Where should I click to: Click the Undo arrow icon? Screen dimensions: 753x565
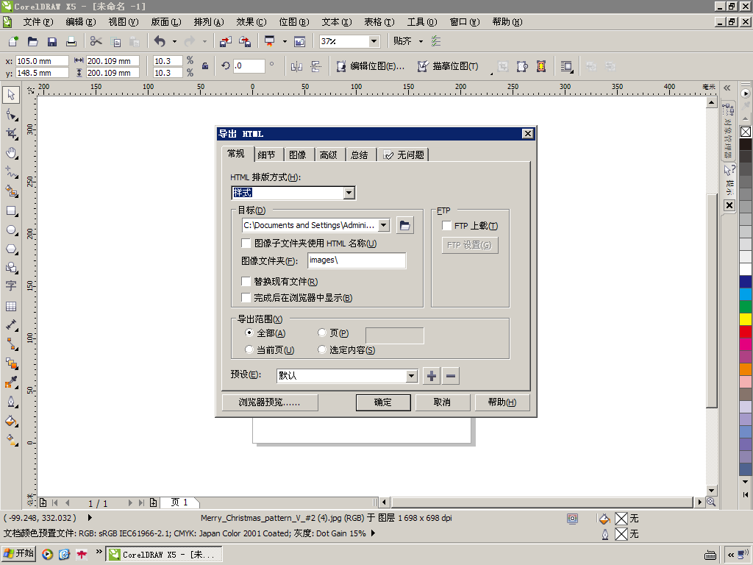[x=160, y=41]
